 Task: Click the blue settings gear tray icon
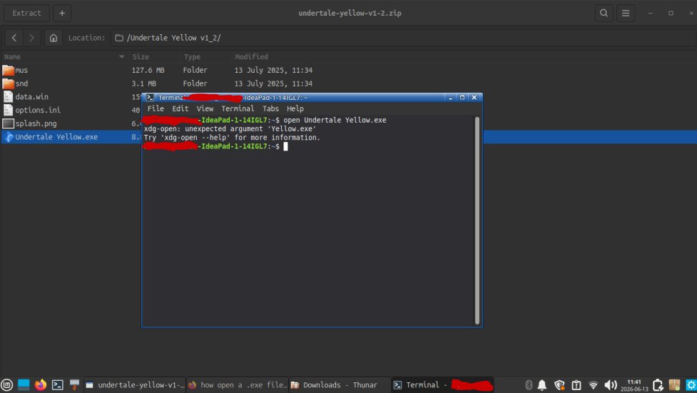(691, 385)
